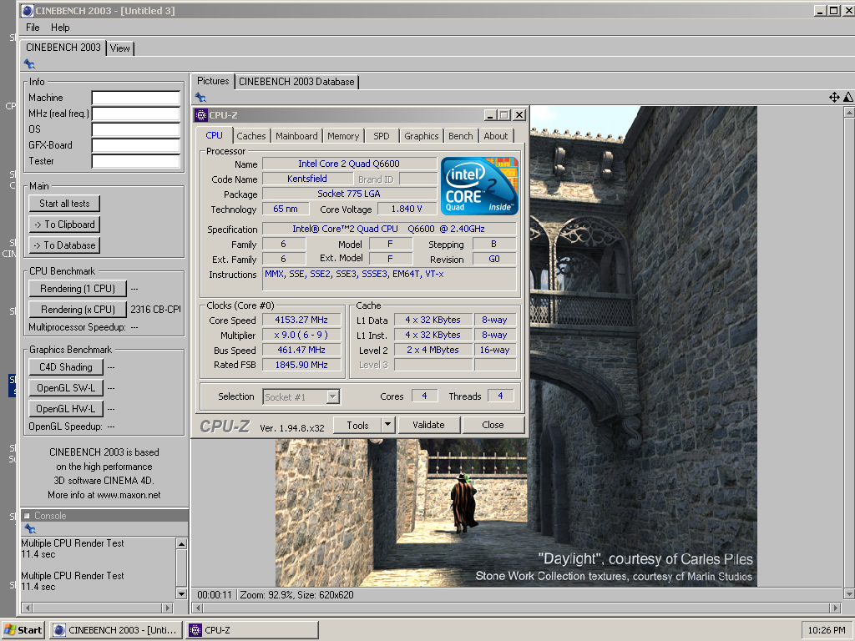This screenshot has height=641, width=855.
Task: Open the Bench tab in CPU-Z
Action: (460, 136)
